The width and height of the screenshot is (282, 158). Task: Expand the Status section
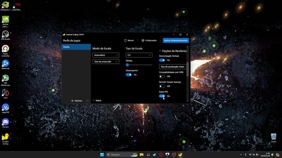[97, 101]
